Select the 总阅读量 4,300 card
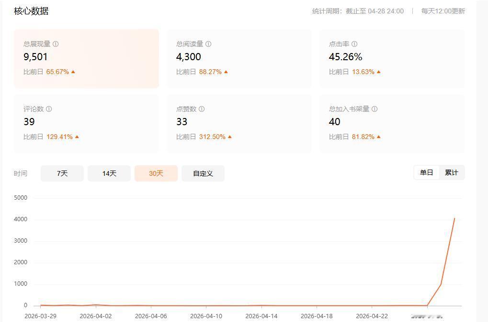 [x=239, y=59]
